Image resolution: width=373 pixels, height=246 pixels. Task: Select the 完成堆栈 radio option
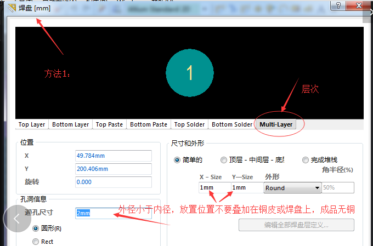coord(306,160)
